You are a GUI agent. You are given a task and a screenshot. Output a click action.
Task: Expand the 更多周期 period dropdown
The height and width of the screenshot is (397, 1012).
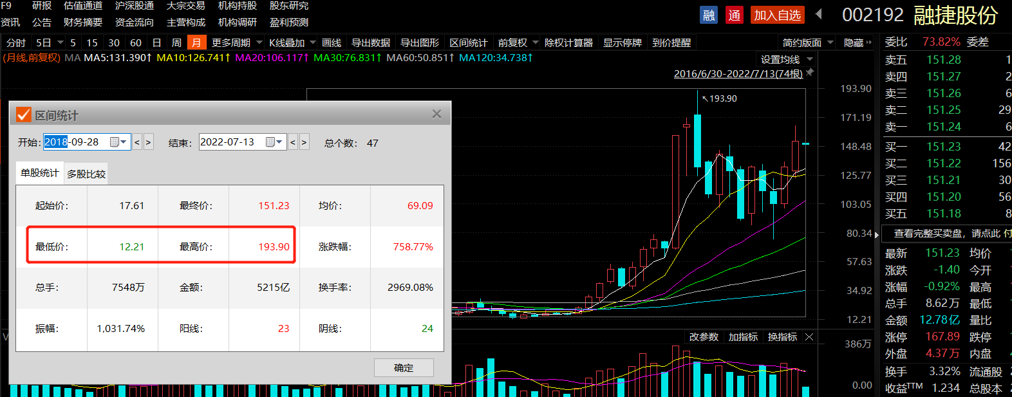point(259,42)
